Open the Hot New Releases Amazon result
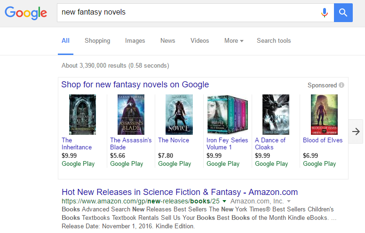The width and height of the screenshot is (365, 233). click(180, 192)
